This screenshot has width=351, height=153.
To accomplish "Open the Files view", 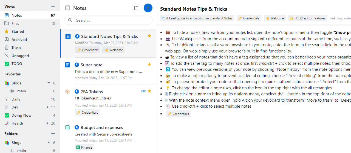I will click(x=30, y=23).
